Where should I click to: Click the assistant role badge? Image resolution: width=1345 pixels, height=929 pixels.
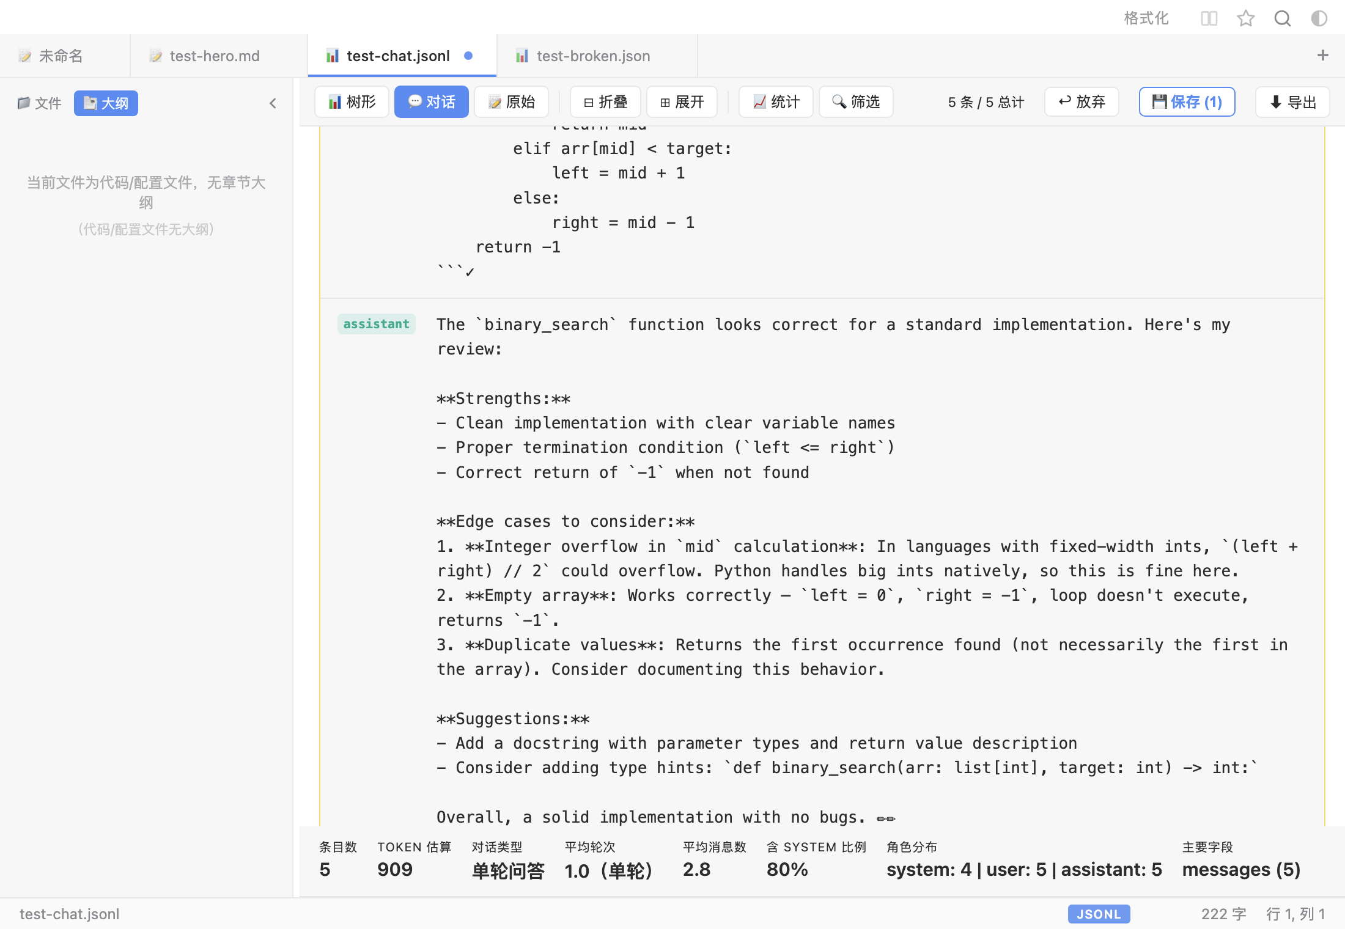coord(377,324)
